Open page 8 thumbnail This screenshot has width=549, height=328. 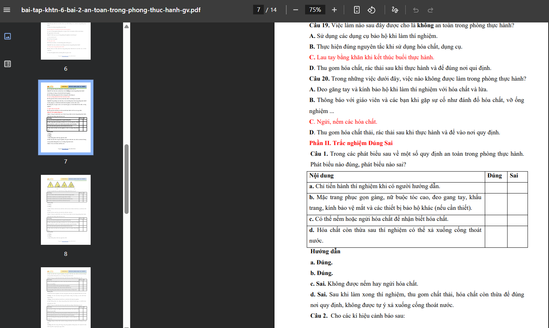(x=66, y=210)
